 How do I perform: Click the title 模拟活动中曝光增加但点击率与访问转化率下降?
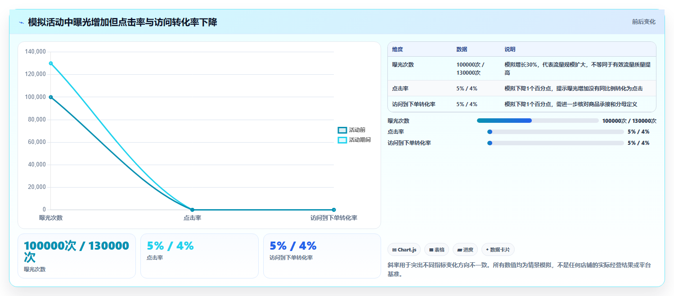(x=123, y=22)
